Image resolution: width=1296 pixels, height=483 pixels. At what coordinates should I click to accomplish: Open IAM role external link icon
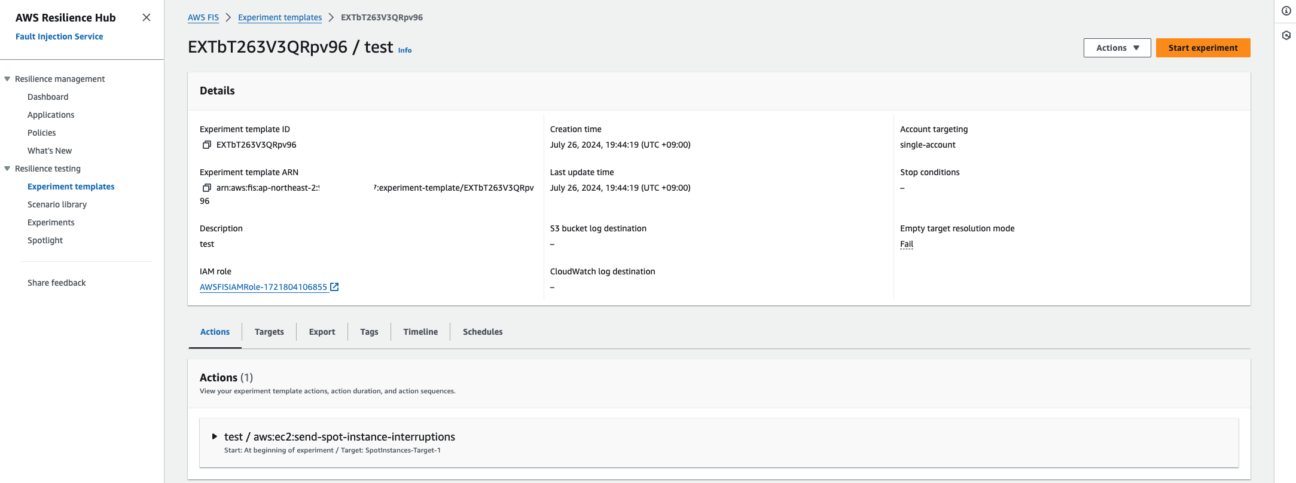point(334,287)
